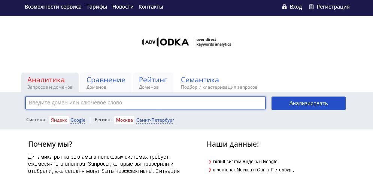Click the red bullet before 'топ50 систем'
Image resolution: width=373 pixels, height=174 pixels.
coord(210,162)
